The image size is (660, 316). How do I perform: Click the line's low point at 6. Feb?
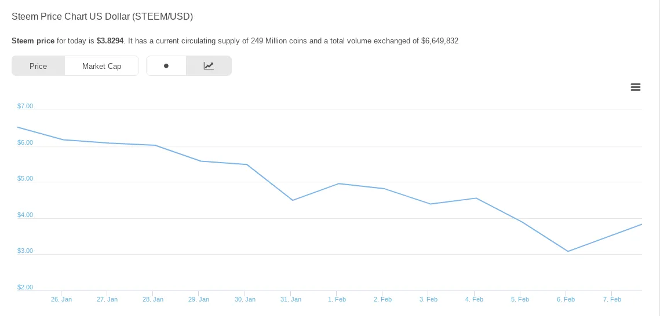click(568, 251)
